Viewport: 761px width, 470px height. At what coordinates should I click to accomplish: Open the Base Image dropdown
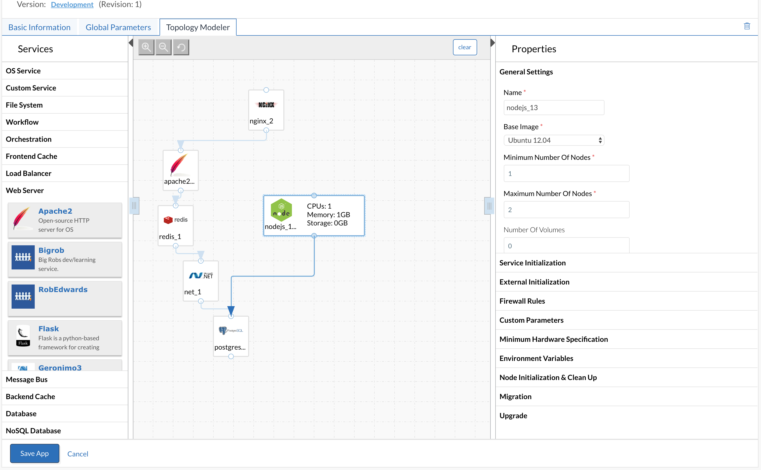point(553,140)
